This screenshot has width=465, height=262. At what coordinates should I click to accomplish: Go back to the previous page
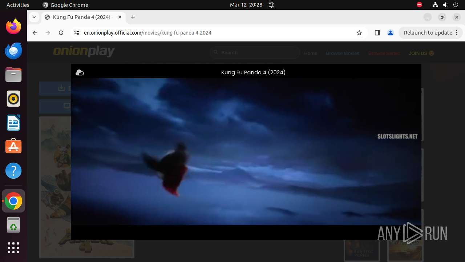click(x=35, y=33)
